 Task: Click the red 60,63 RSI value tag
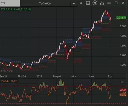(123, 90)
